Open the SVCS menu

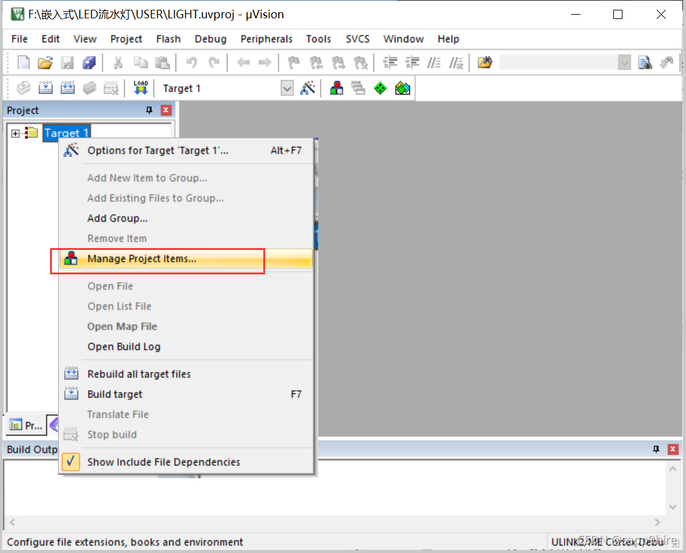coord(357,39)
